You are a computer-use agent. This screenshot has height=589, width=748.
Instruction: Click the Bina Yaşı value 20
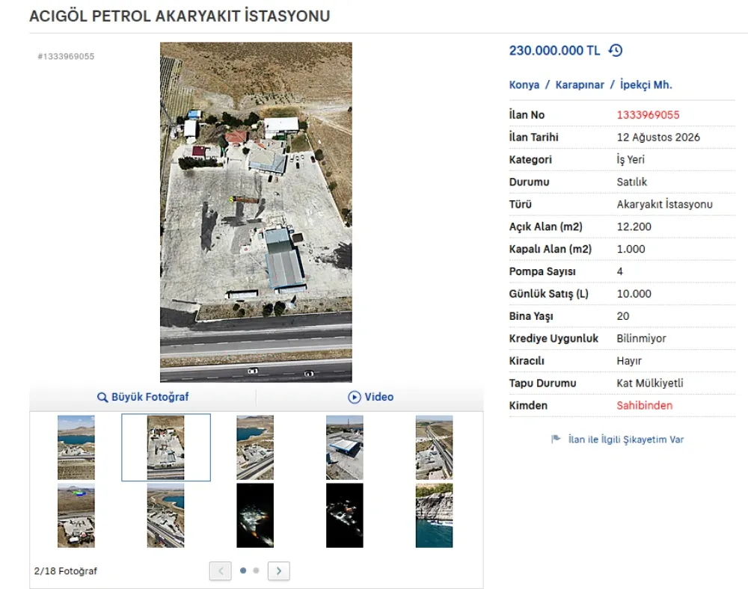(623, 316)
